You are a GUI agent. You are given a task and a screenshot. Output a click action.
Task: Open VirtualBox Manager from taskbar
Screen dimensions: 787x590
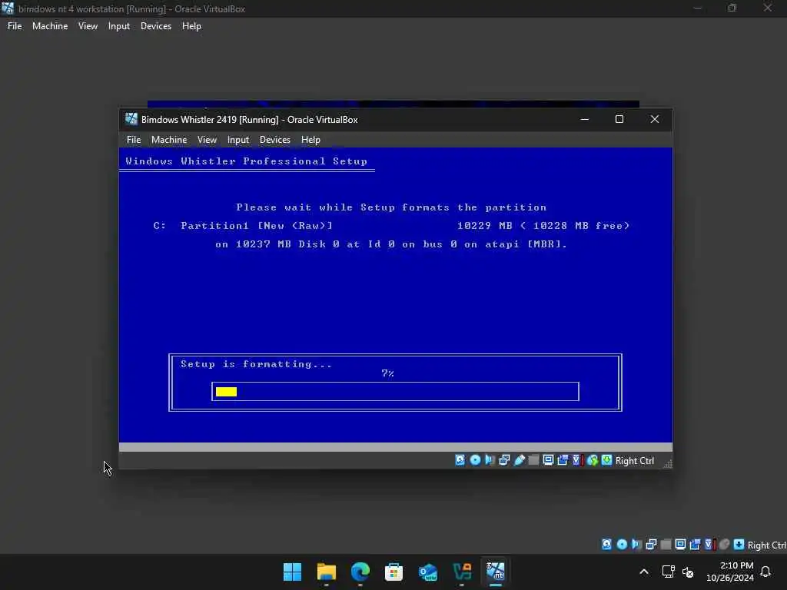[x=462, y=572]
